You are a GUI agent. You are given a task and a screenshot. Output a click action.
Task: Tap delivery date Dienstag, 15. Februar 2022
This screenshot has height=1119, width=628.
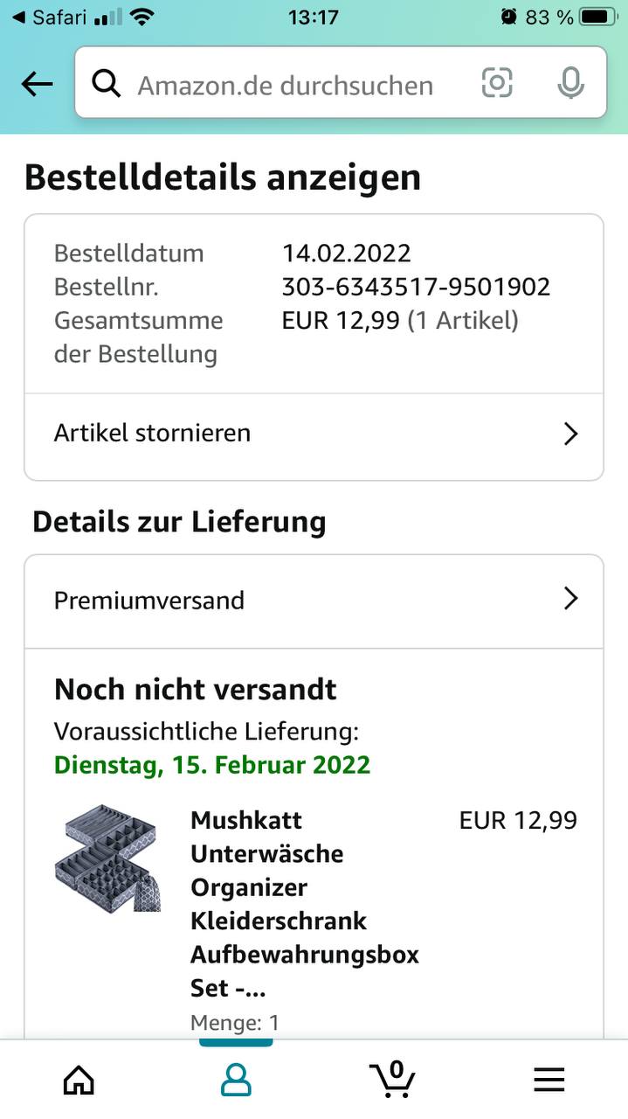[212, 765]
